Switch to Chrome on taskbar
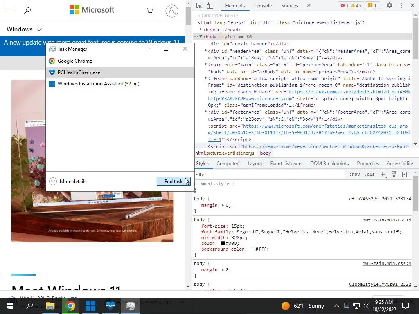Viewport: 419px width, 314px height. [x=70, y=306]
